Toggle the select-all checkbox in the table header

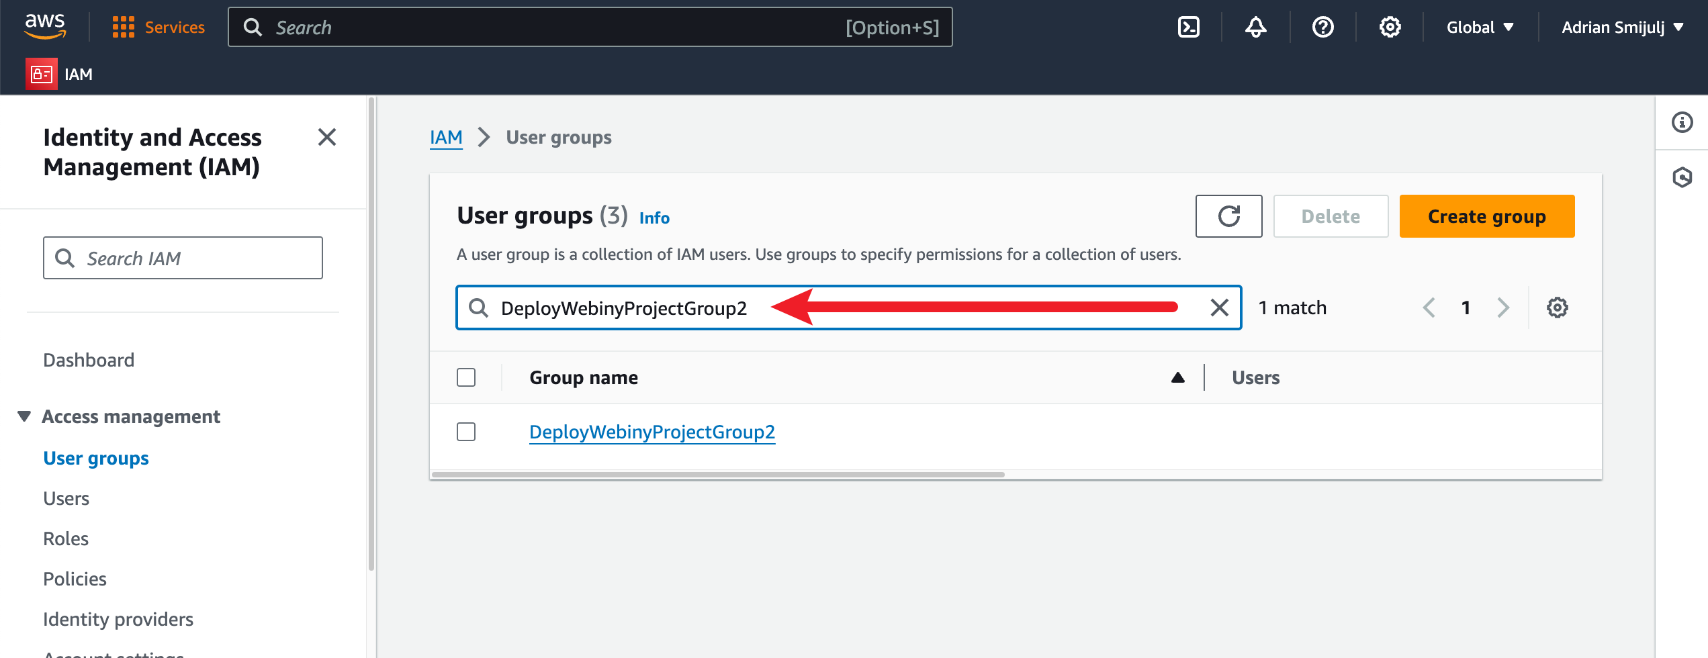465,377
